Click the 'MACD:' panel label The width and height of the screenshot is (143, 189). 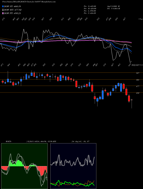click(9, 141)
